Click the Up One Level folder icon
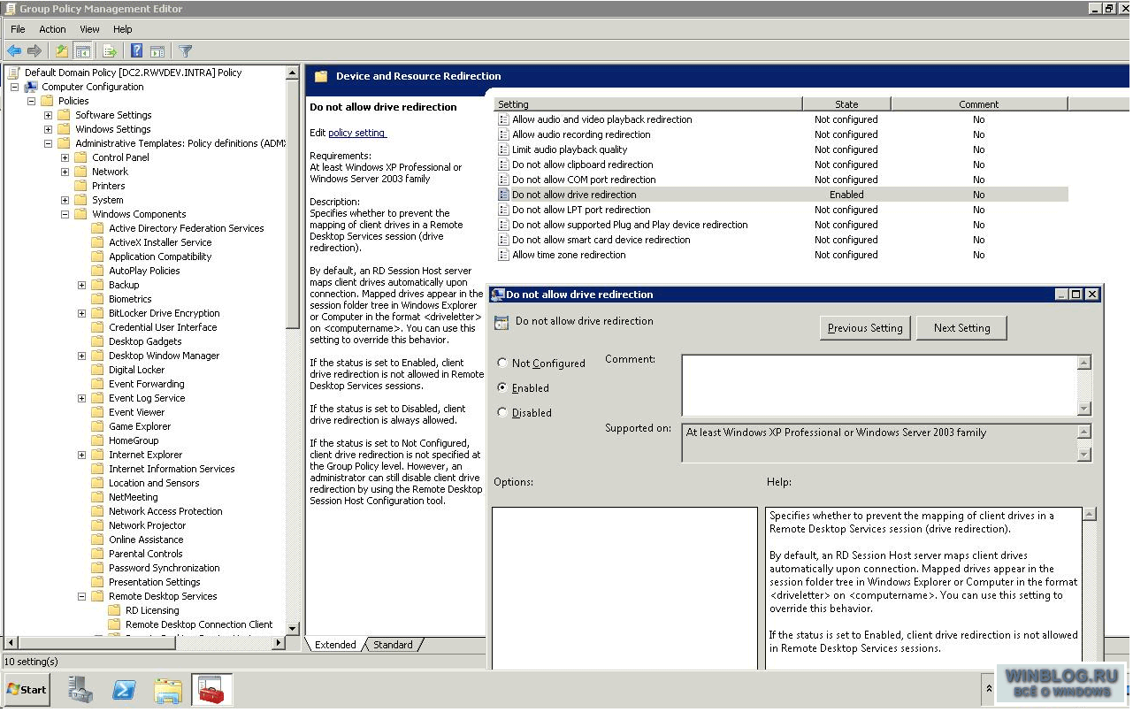The width and height of the screenshot is (1133, 712). (x=62, y=51)
